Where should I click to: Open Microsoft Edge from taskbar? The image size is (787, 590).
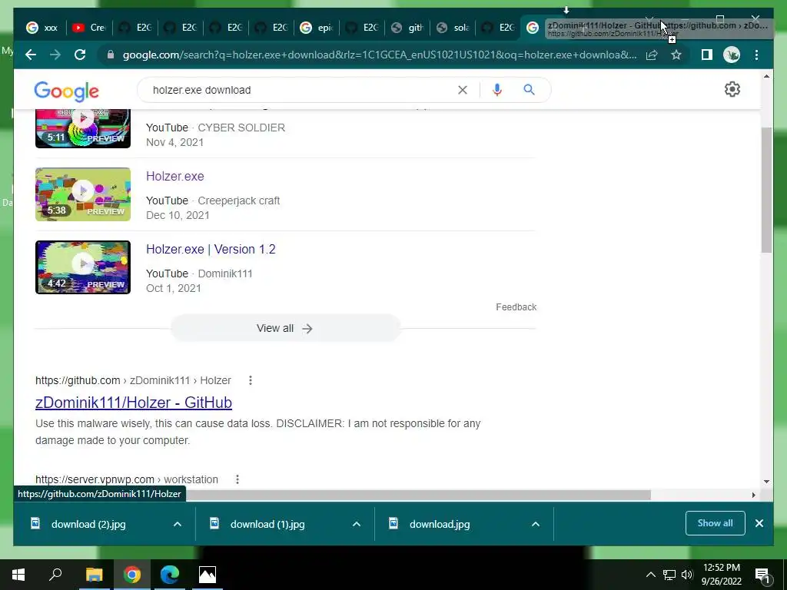(170, 575)
